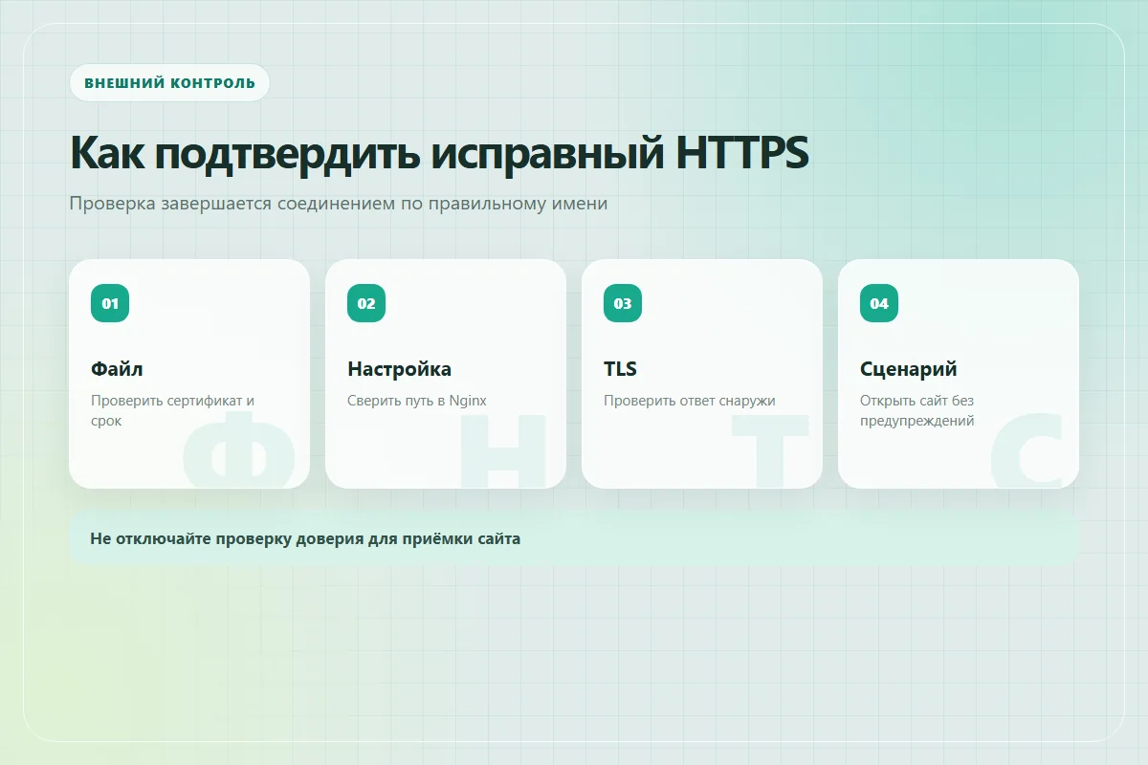
Task: Click text 'Проверить ответ снаружи'
Action: pyautogui.click(x=689, y=401)
